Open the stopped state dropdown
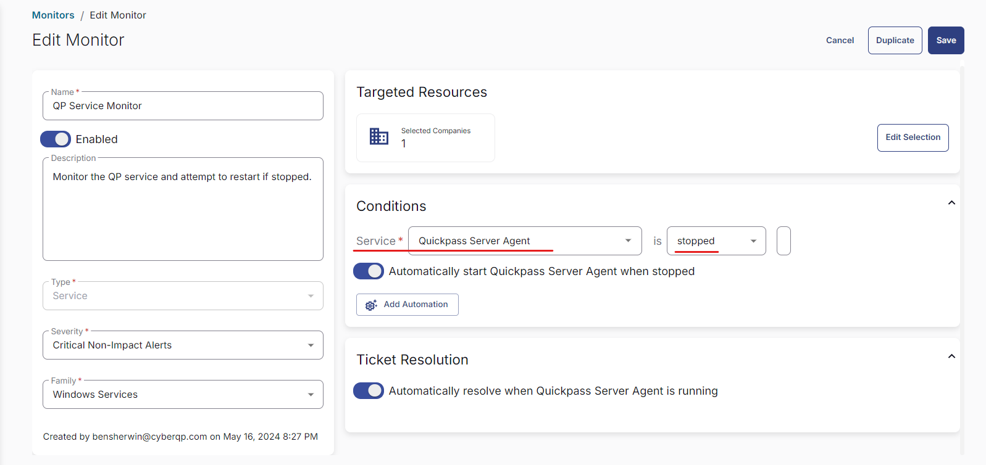Screen dimensions: 986x465 click(716, 241)
